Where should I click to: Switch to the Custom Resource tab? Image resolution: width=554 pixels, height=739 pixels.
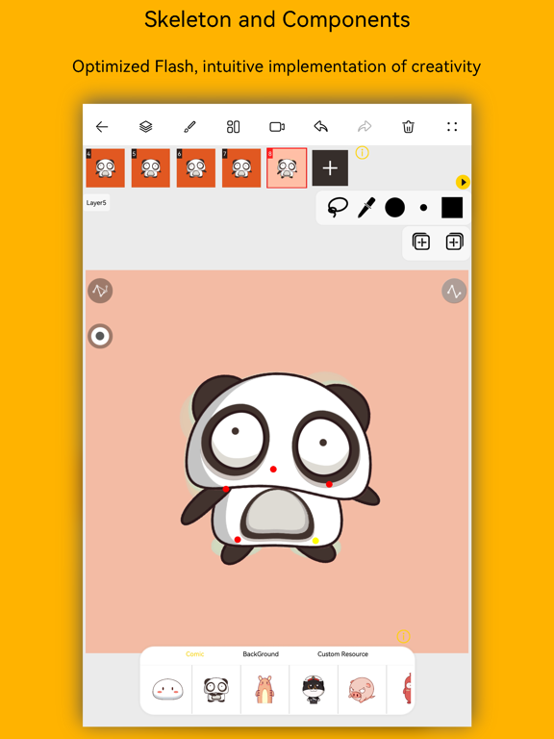point(342,654)
